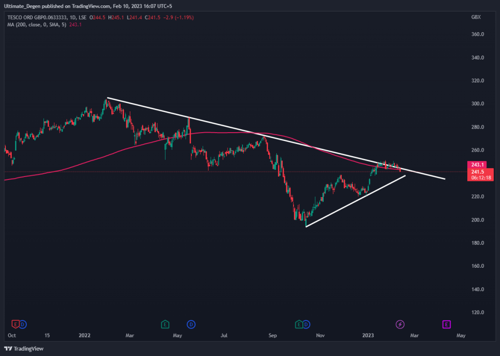Click the 2023 label on time axis
Image resolution: width=500 pixels, height=356 pixels.
(368, 336)
